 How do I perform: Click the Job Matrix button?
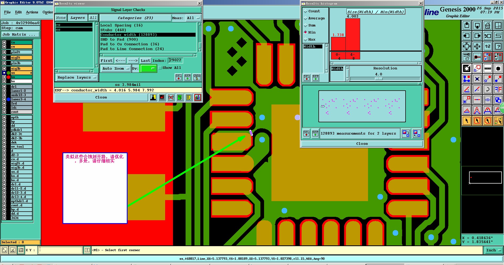tap(20, 35)
